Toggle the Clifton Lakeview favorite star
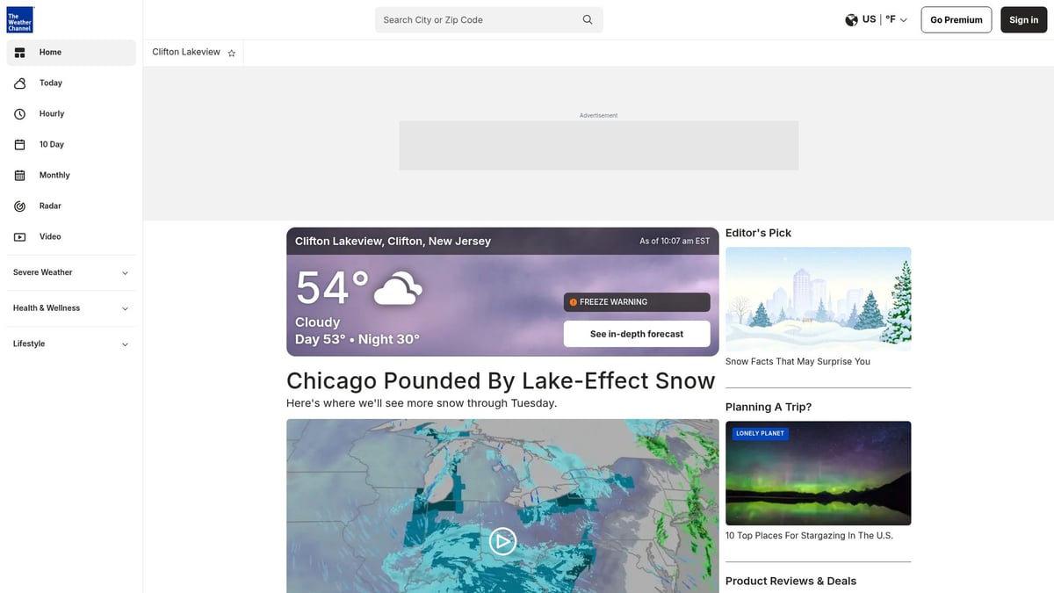The height and width of the screenshot is (593, 1054). (231, 53)
